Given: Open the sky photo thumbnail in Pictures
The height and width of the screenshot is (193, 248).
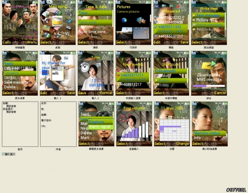Looking at the screenshot, I should (141, 33).
